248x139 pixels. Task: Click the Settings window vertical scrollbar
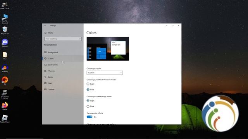point(181,55)
